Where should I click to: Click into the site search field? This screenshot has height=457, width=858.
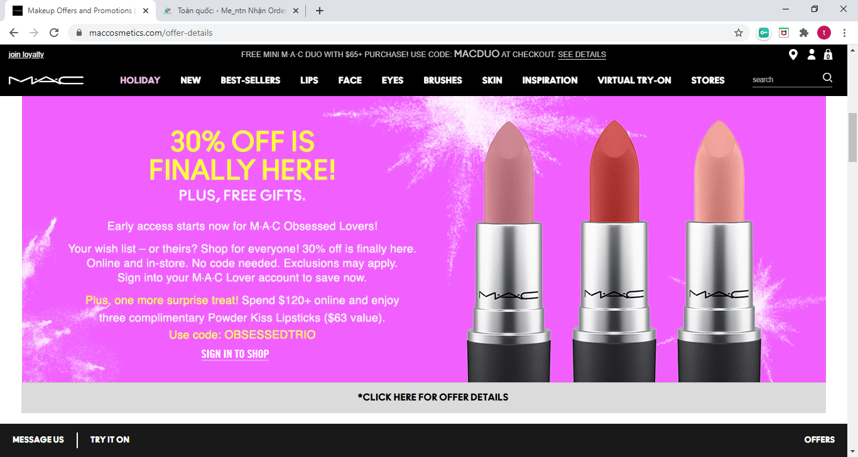click(785, 80)
